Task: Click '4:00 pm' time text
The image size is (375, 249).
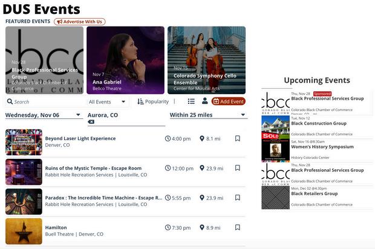Action: (181, 139)
